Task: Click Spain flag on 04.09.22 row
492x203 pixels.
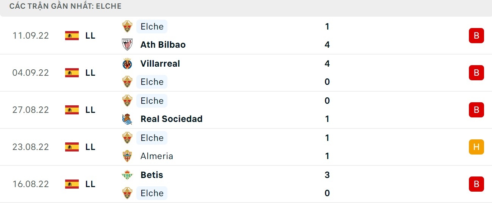Action: tap(72, 73)
